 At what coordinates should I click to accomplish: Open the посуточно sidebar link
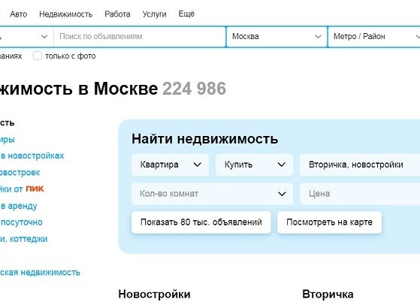22,222
